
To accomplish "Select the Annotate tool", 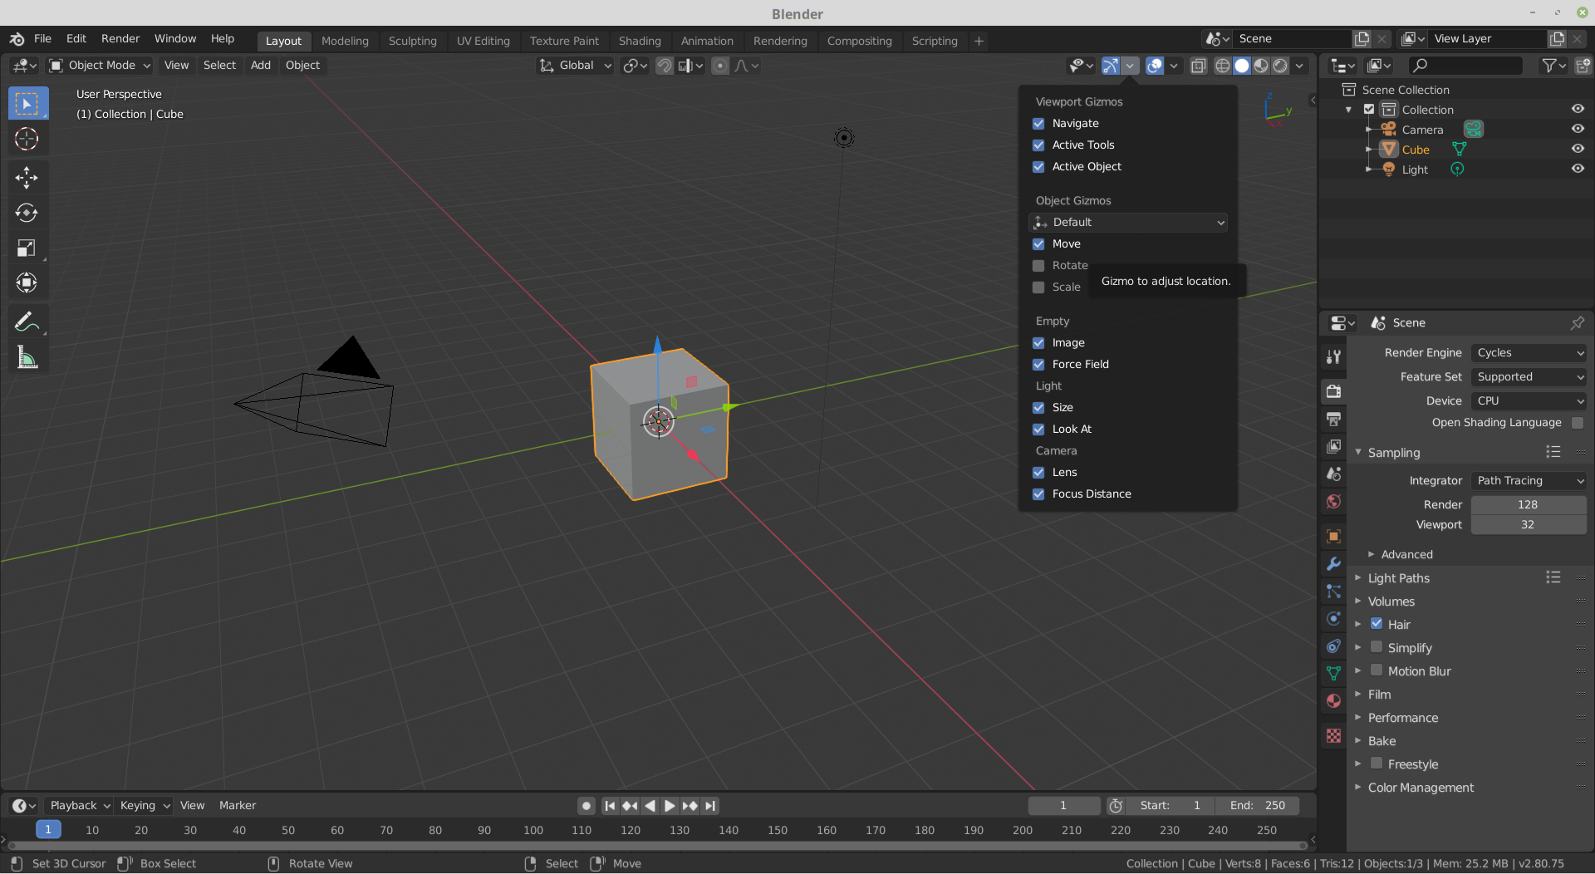I will [x=27, y=322].
